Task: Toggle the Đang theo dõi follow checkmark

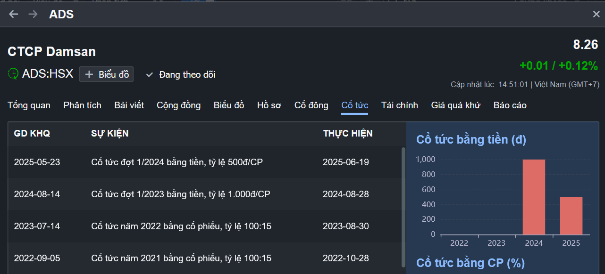Action: coord(150,74)
